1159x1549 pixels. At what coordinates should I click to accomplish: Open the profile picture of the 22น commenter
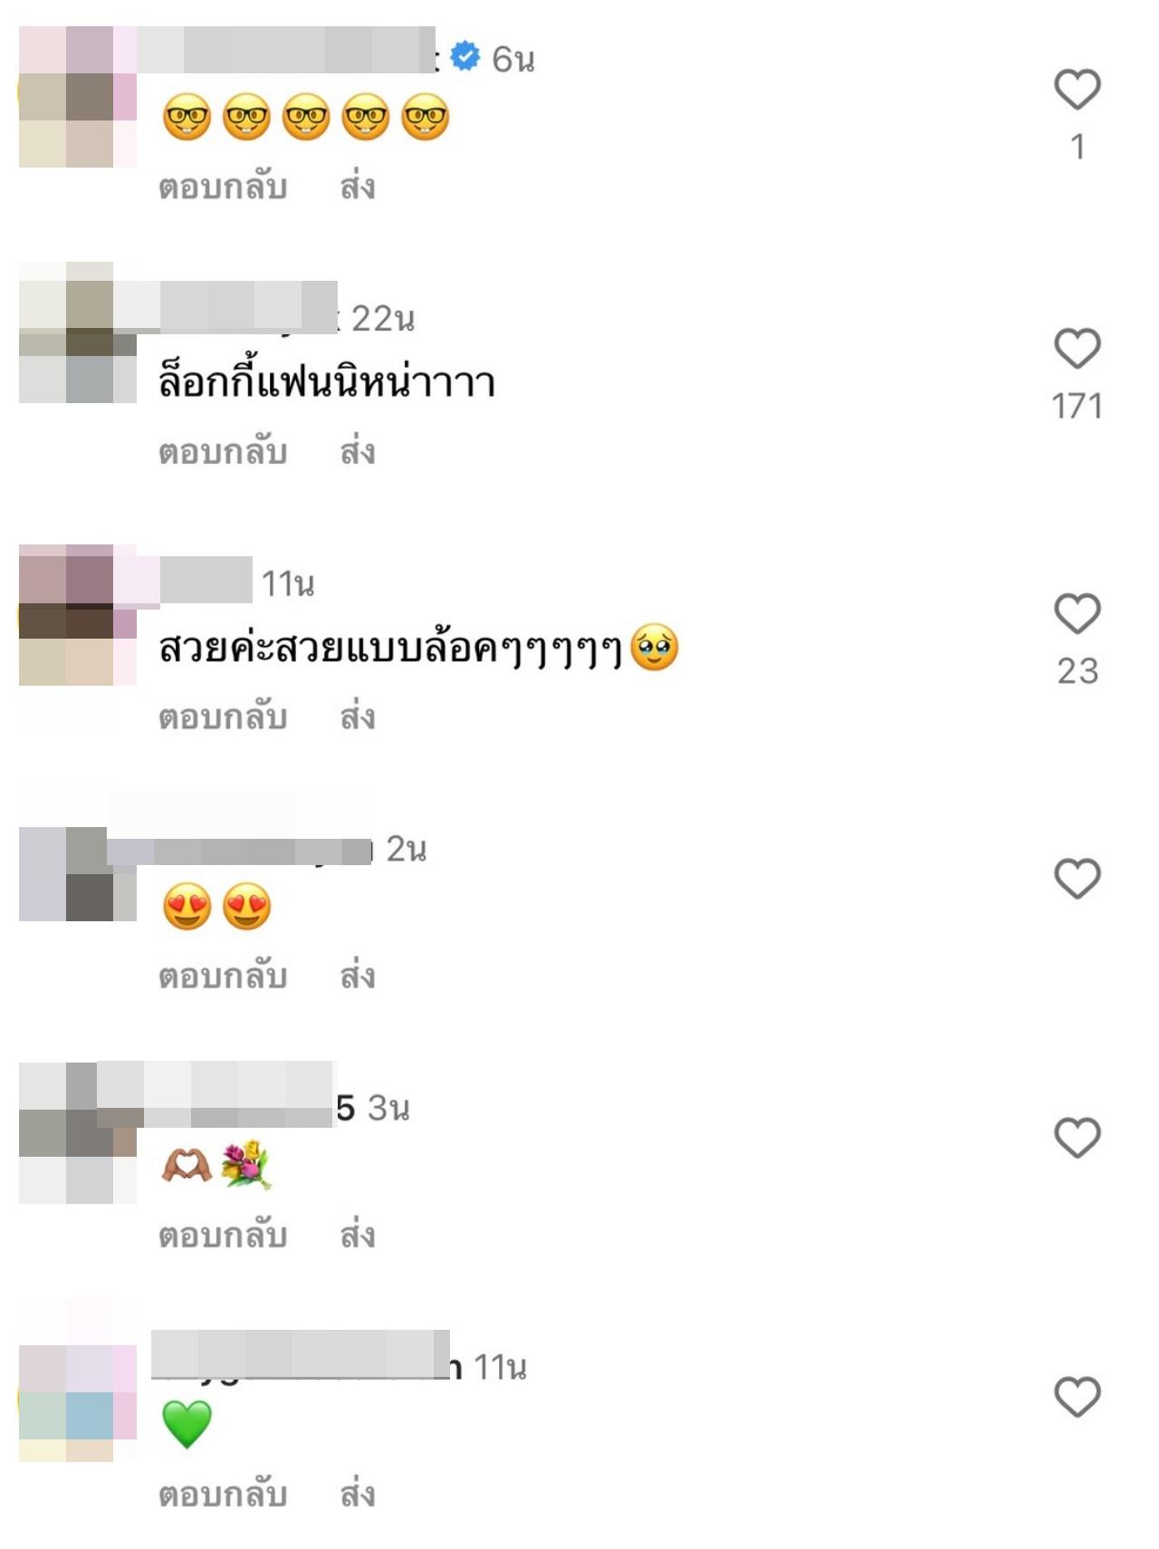[78, 332]
